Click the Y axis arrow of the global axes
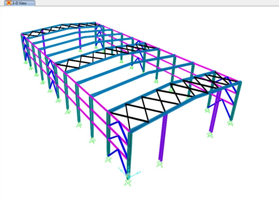279x200 pixels. pos(120,169)
